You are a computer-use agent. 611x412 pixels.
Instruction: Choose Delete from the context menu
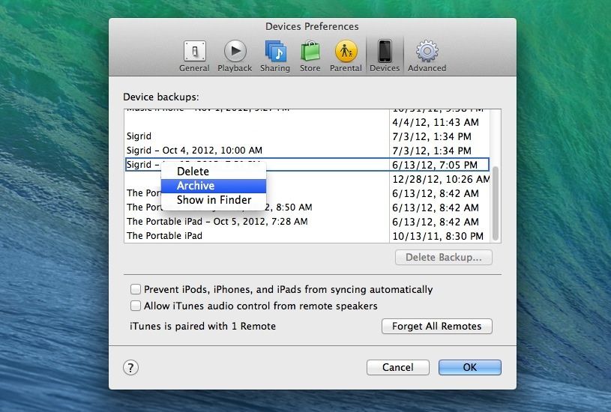(193, 172)
